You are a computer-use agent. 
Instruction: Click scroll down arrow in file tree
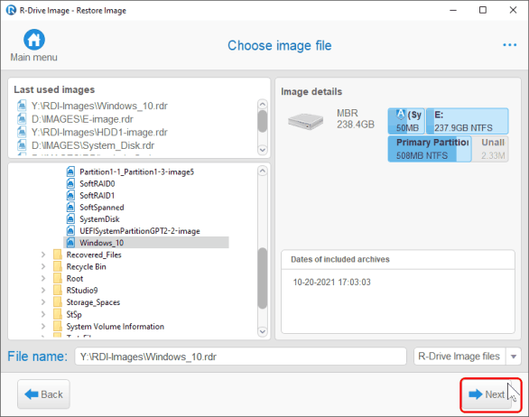(263, 331)
